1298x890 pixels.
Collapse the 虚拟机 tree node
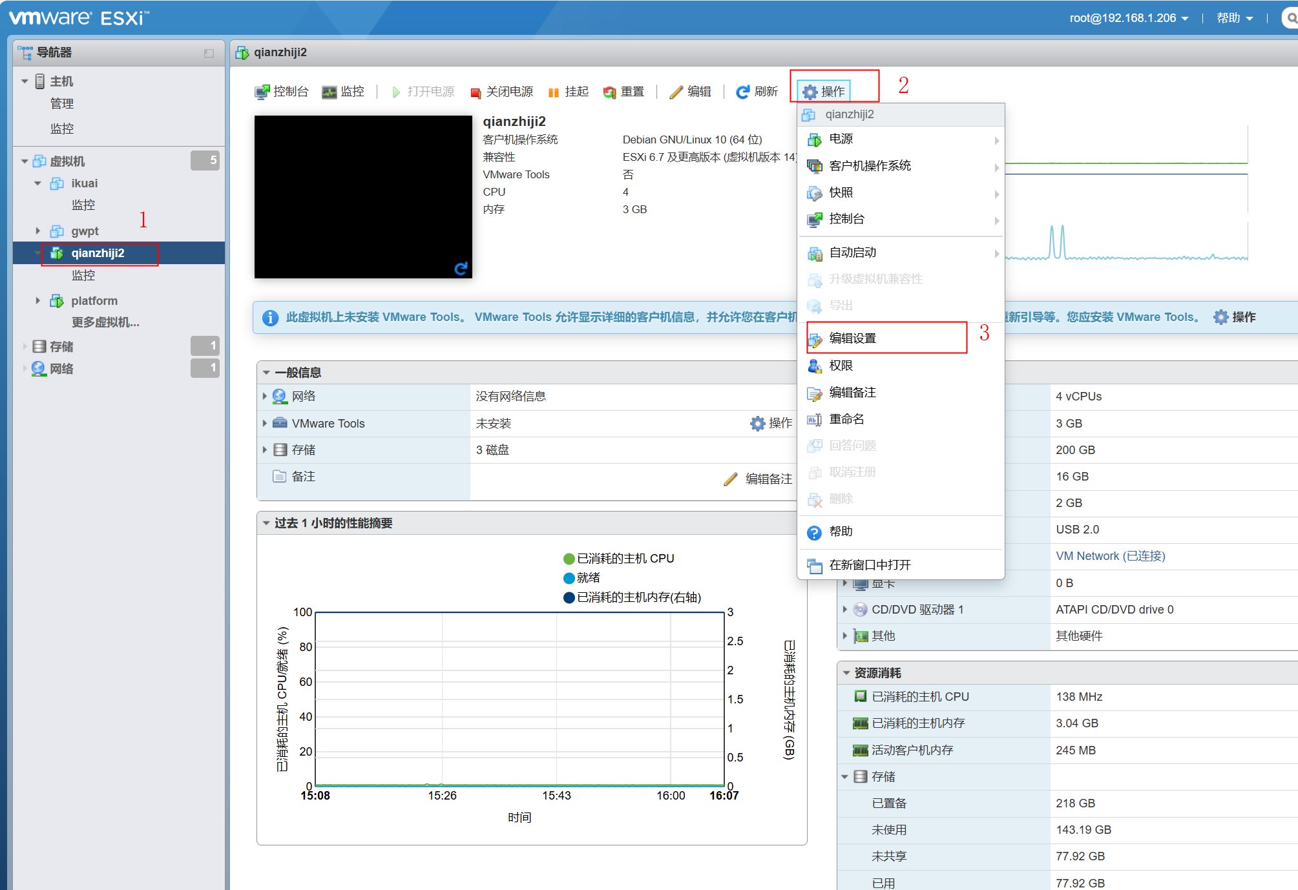click(x=25, y=161)
